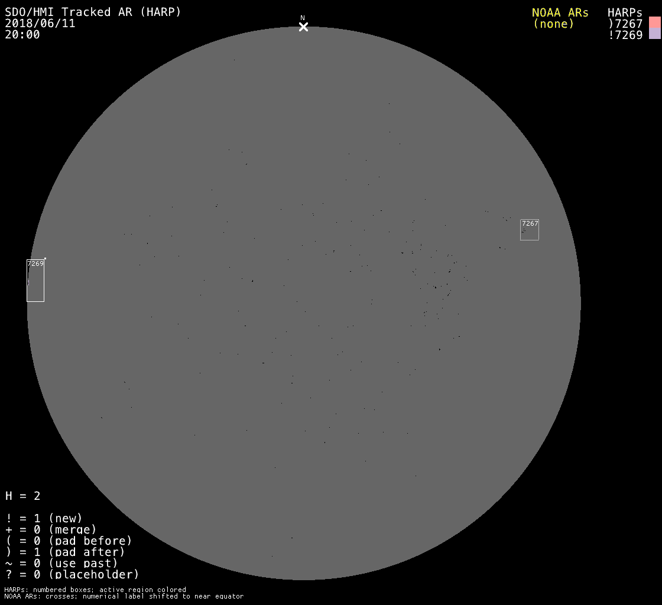Click the yellow (none) text under NOAA ARs
The width and height of the screenshot is (662, 605).
pos(553,24)
